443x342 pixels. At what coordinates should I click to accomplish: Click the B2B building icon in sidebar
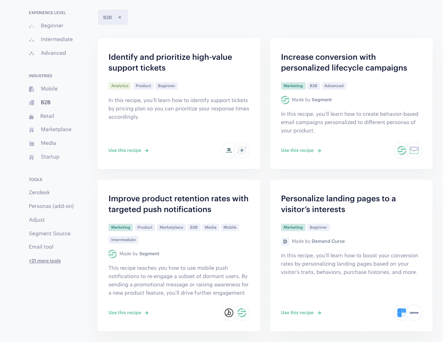32,103
